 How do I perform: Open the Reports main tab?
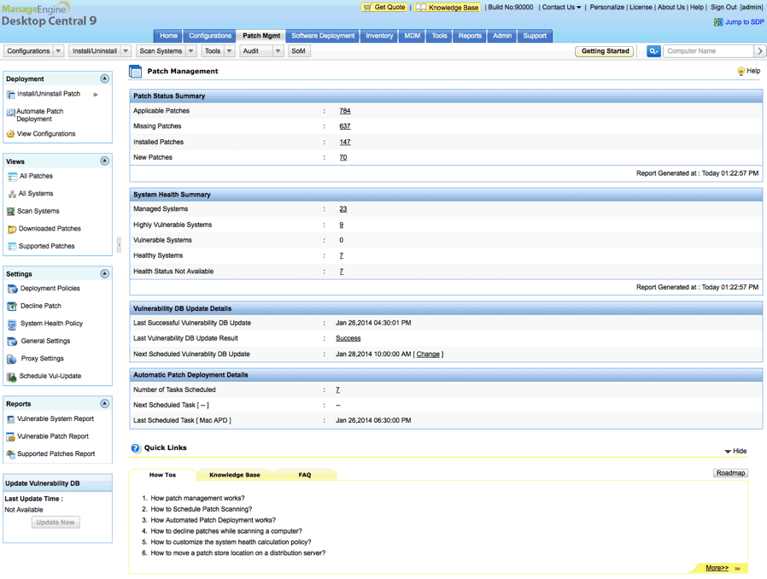(x=470, y=36)
